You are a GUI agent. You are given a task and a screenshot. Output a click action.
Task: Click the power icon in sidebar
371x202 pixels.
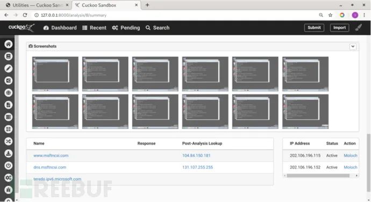tap(8, 165)
